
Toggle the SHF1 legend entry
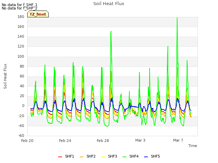66,157
